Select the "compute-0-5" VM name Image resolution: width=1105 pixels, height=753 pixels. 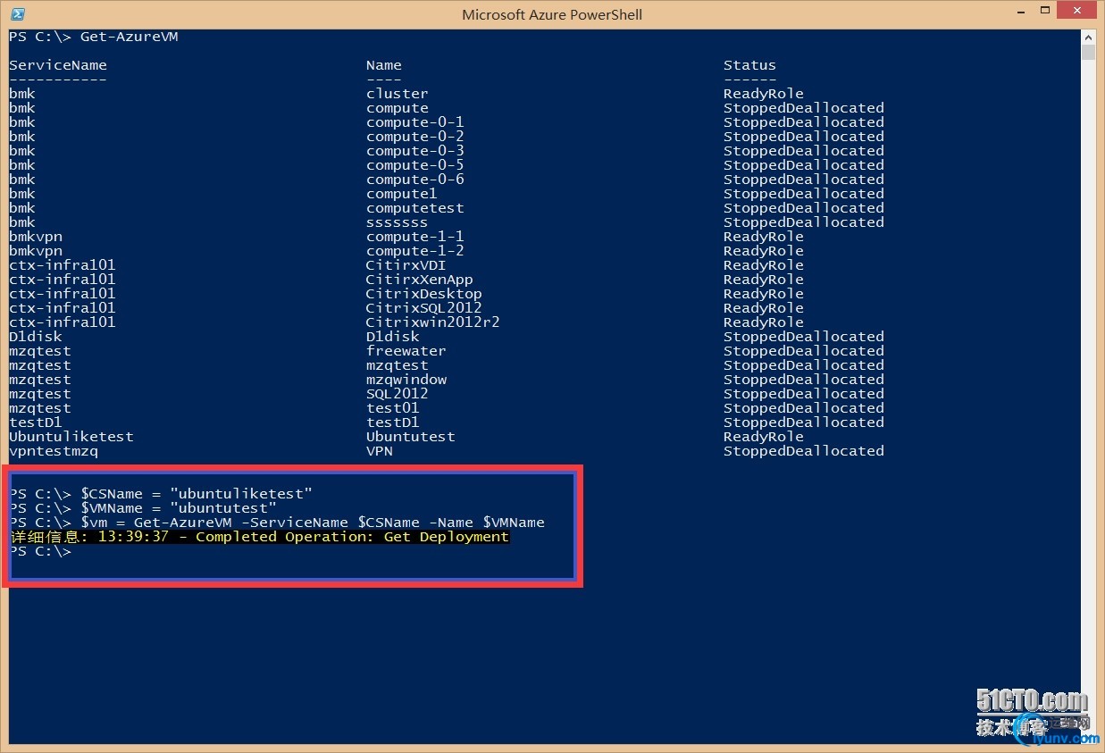tap(415, 165)
